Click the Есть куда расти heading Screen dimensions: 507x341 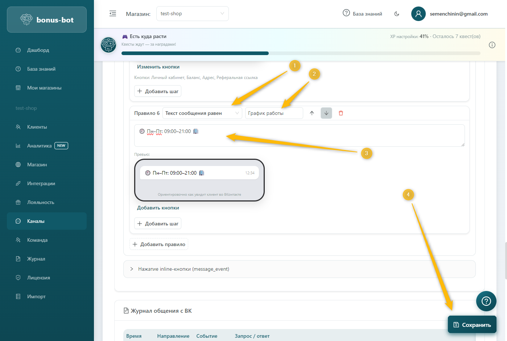(x=148, y=36)
